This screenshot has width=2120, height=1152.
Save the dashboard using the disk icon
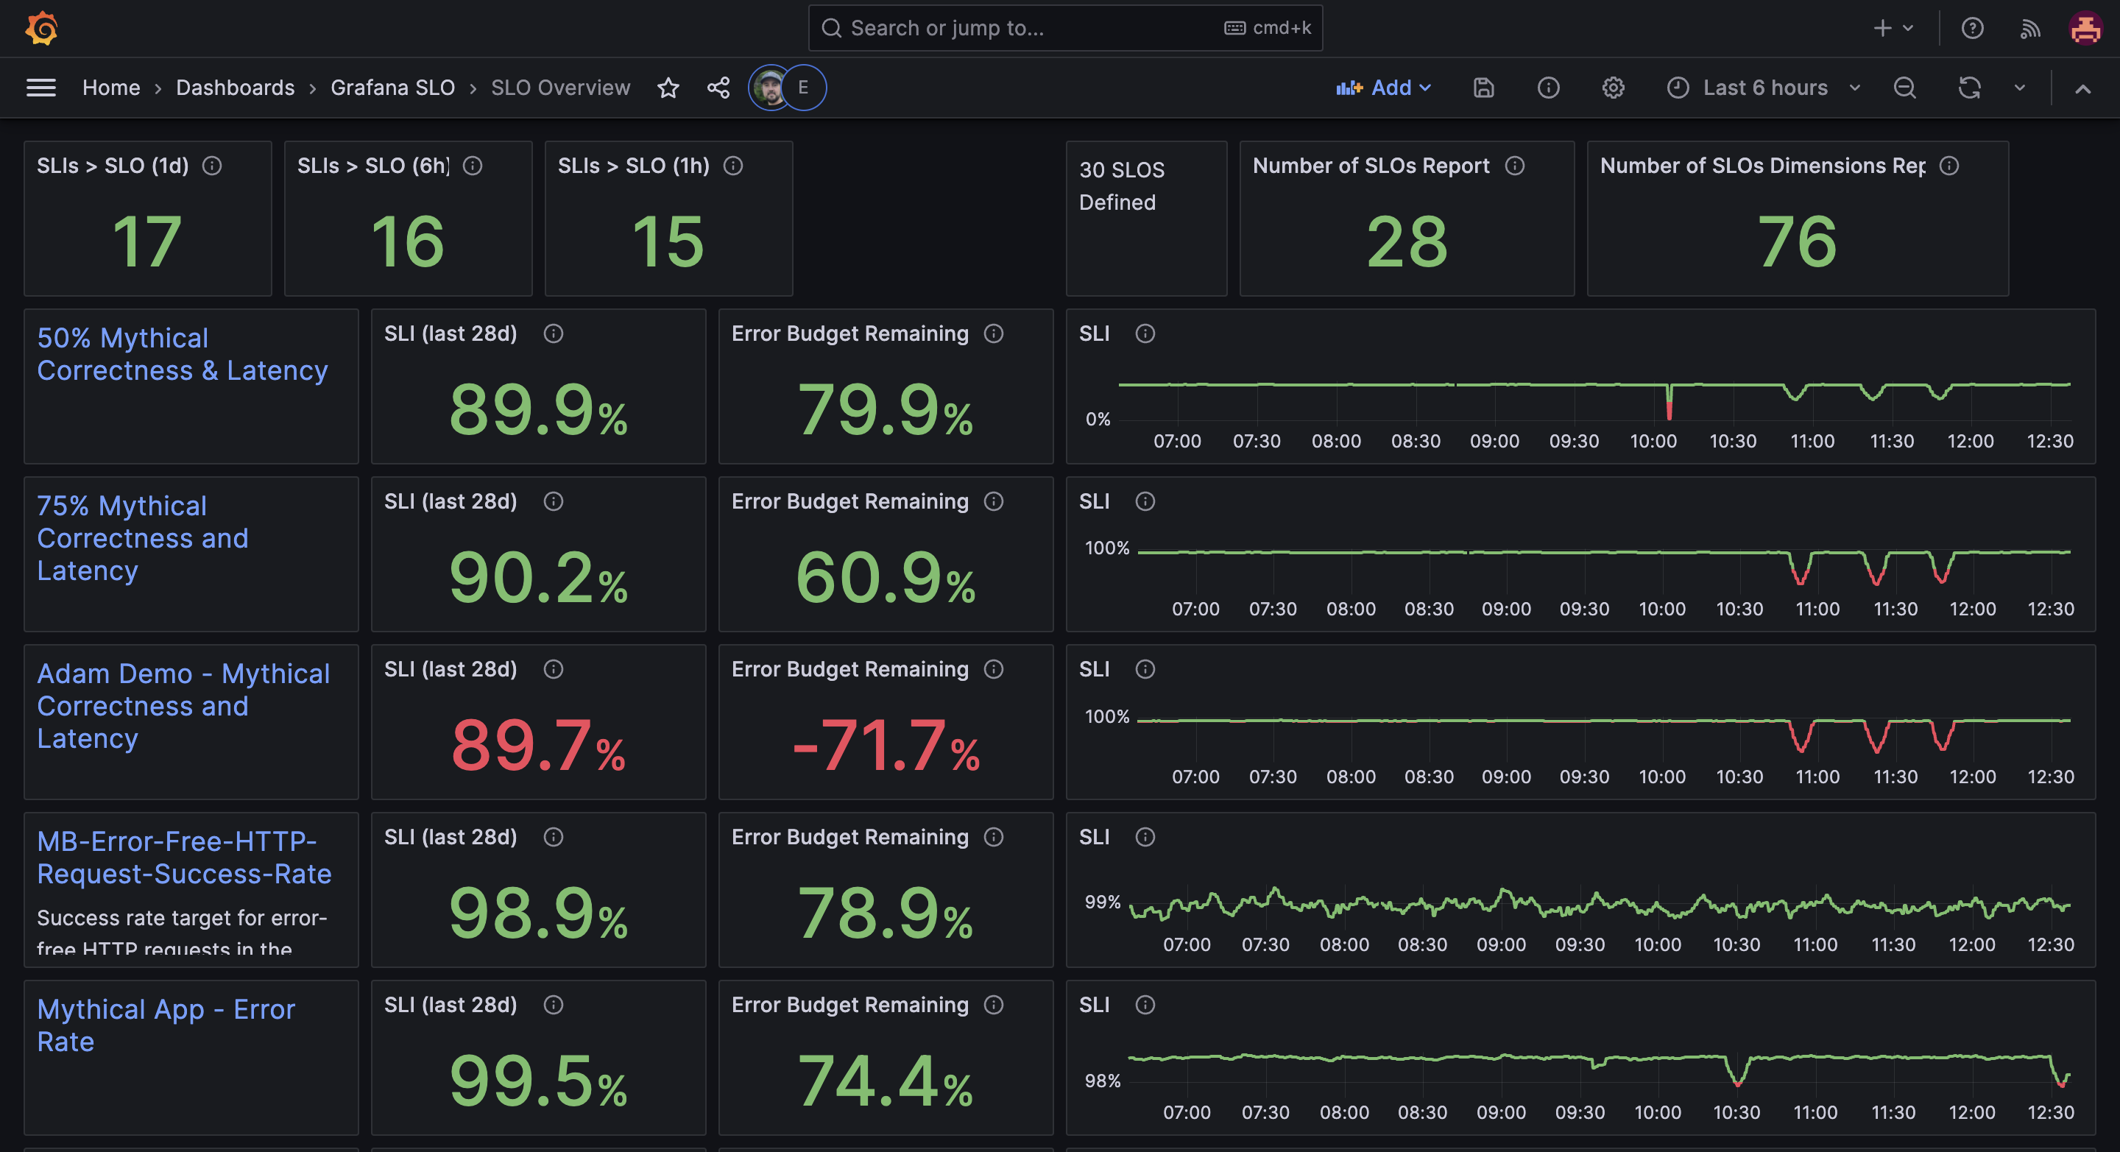pos(1483,88)
